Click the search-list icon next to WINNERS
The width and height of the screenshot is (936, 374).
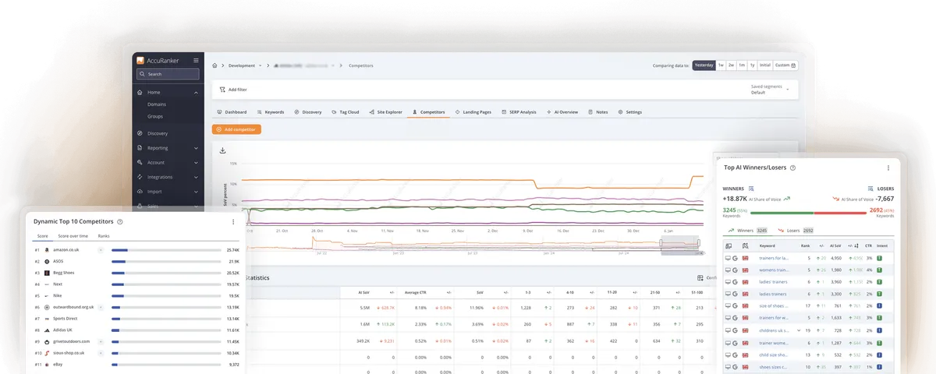[x=751, y=189]
